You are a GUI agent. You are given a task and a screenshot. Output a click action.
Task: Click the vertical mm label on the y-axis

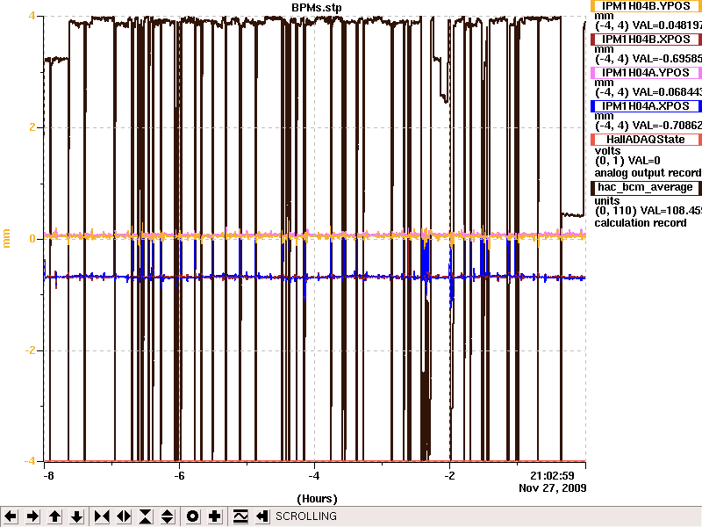(x=6, y=238)
